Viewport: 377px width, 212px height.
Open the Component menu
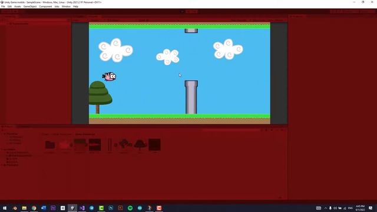pyautogui.click(x=45, y=6)
